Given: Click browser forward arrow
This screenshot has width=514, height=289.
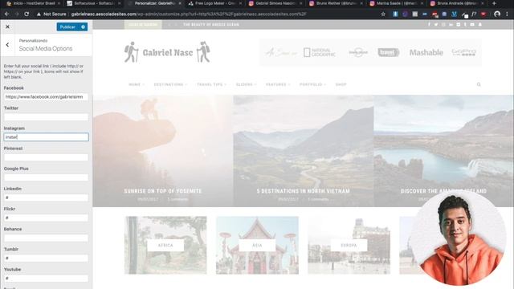Looking at the screenshot, I should pos(17,14).
